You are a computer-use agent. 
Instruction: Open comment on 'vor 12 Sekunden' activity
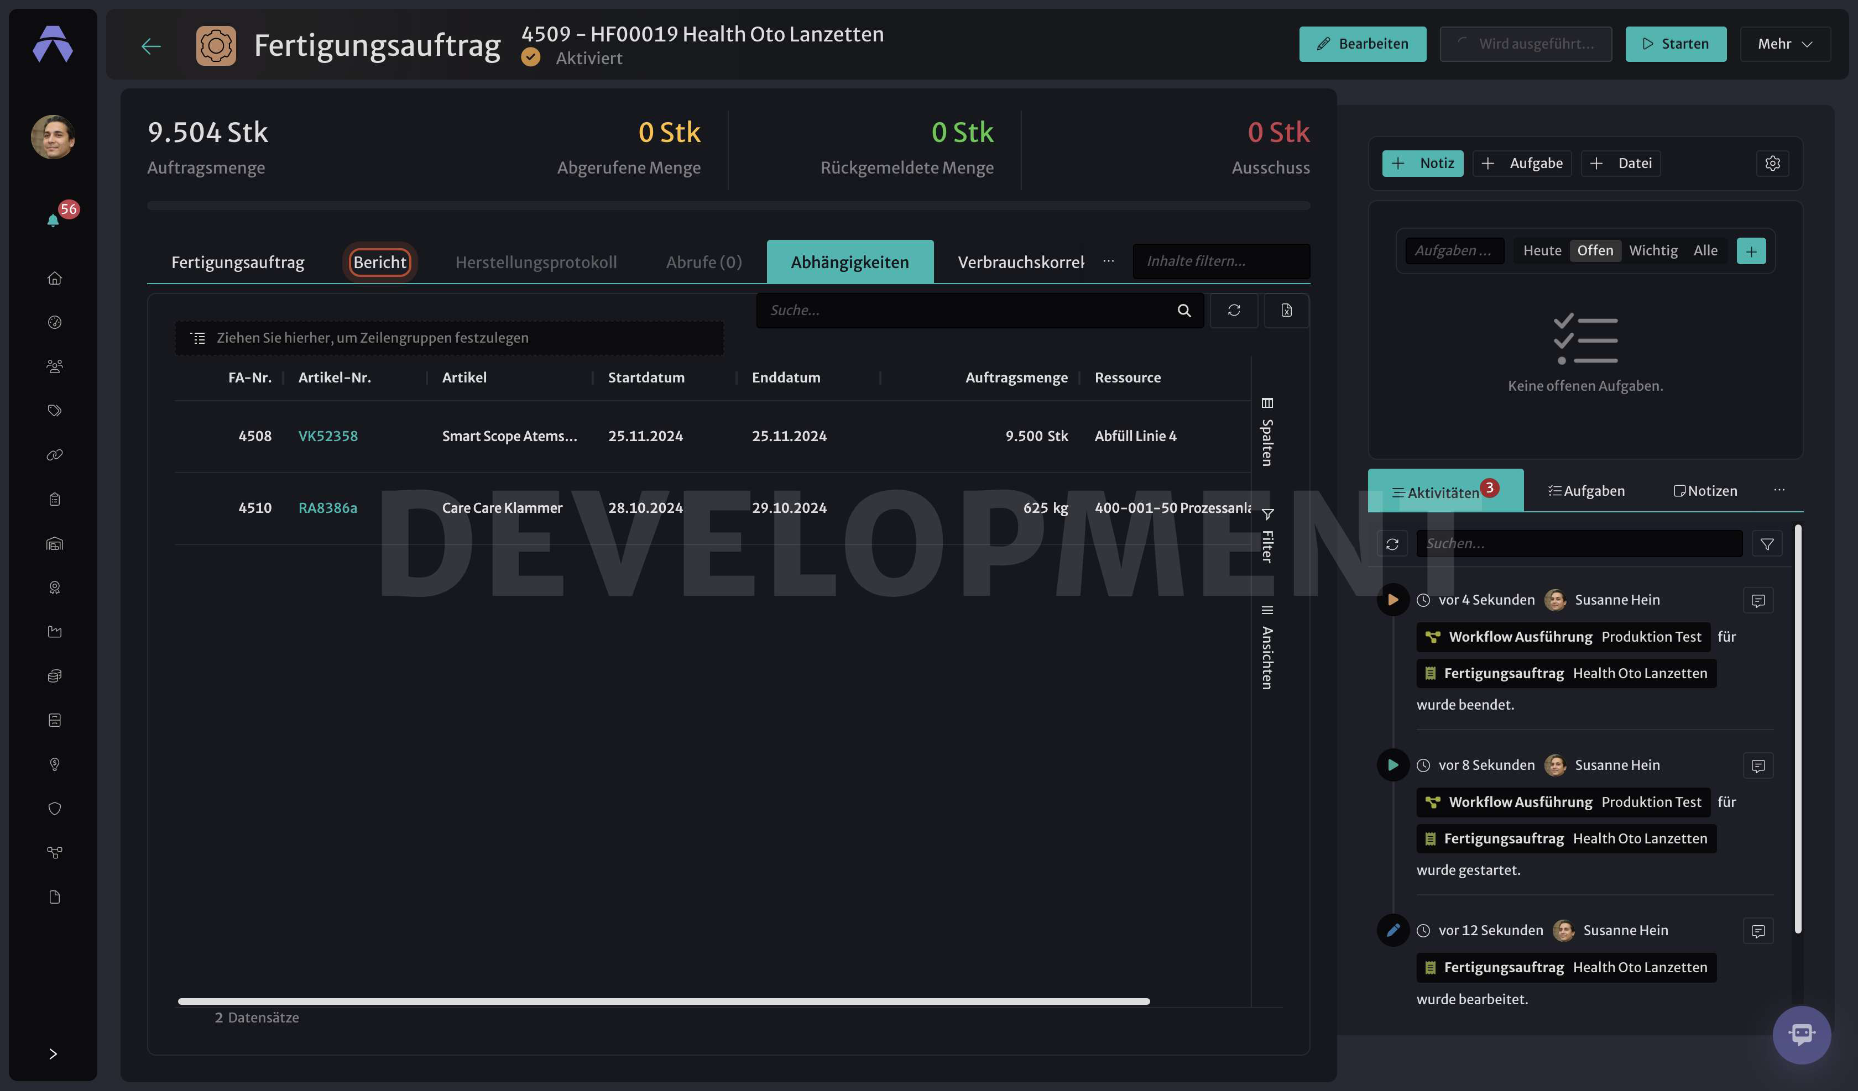pos(1758,931)
